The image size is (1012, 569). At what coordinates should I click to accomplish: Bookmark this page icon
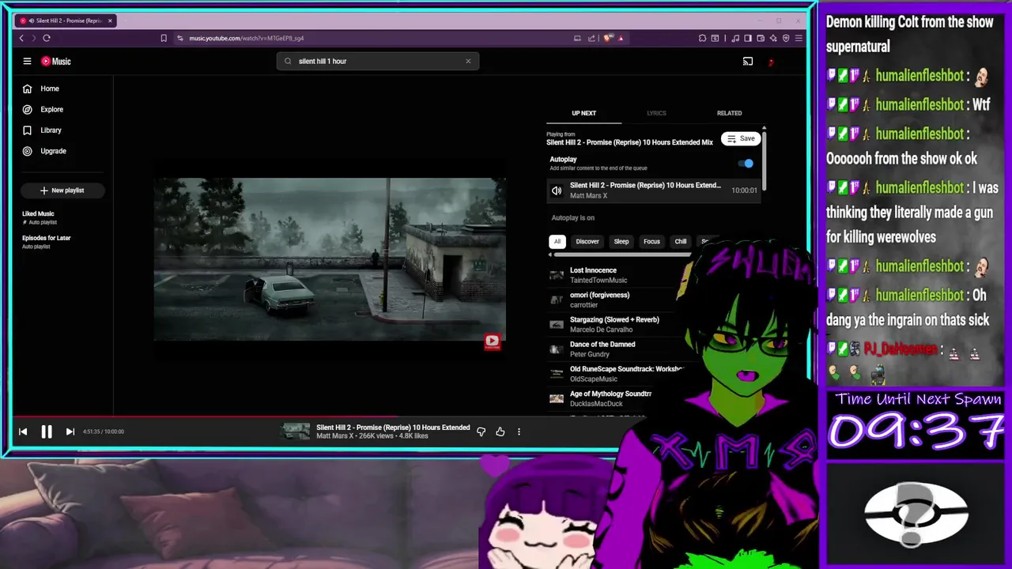click(164, 38)
